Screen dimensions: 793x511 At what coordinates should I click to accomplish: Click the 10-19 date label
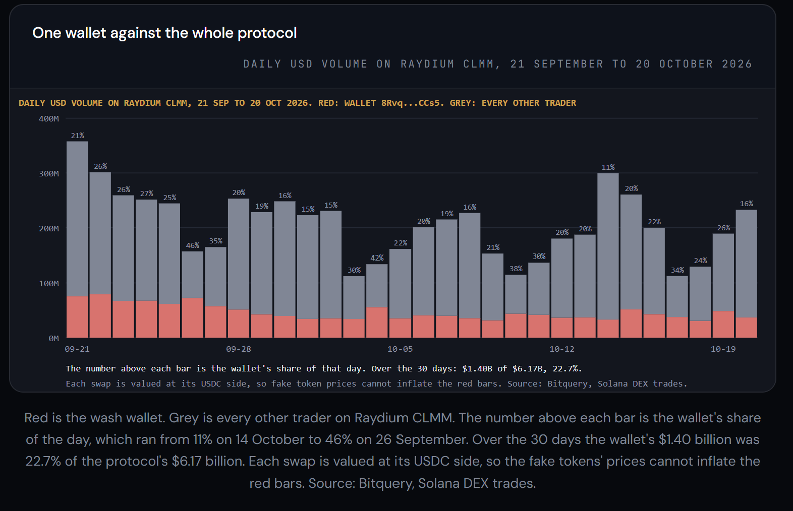pyautogui.click(x=723, y=349)
